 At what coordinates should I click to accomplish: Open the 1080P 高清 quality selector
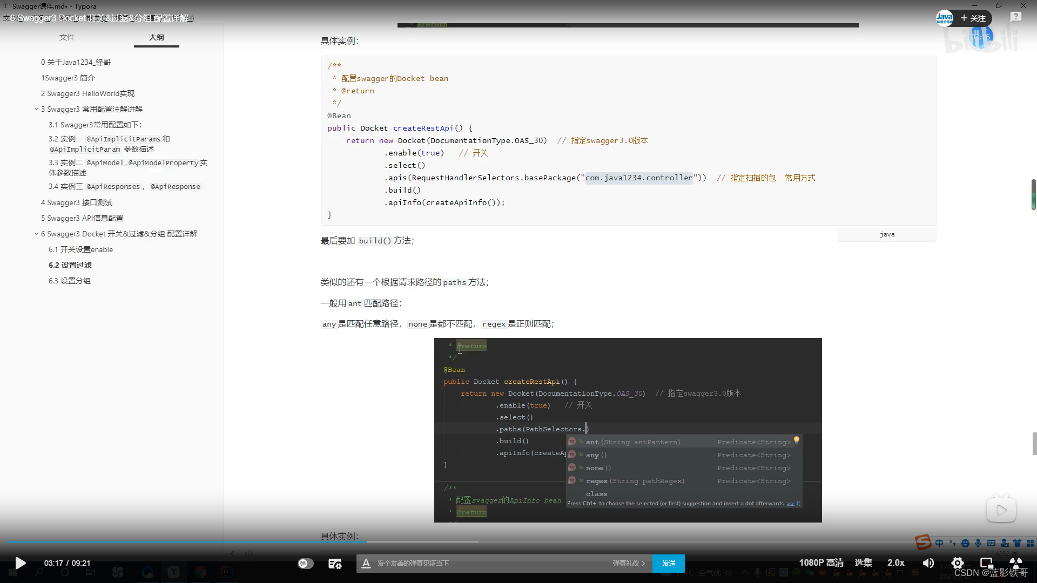click(x=821, y=562)
